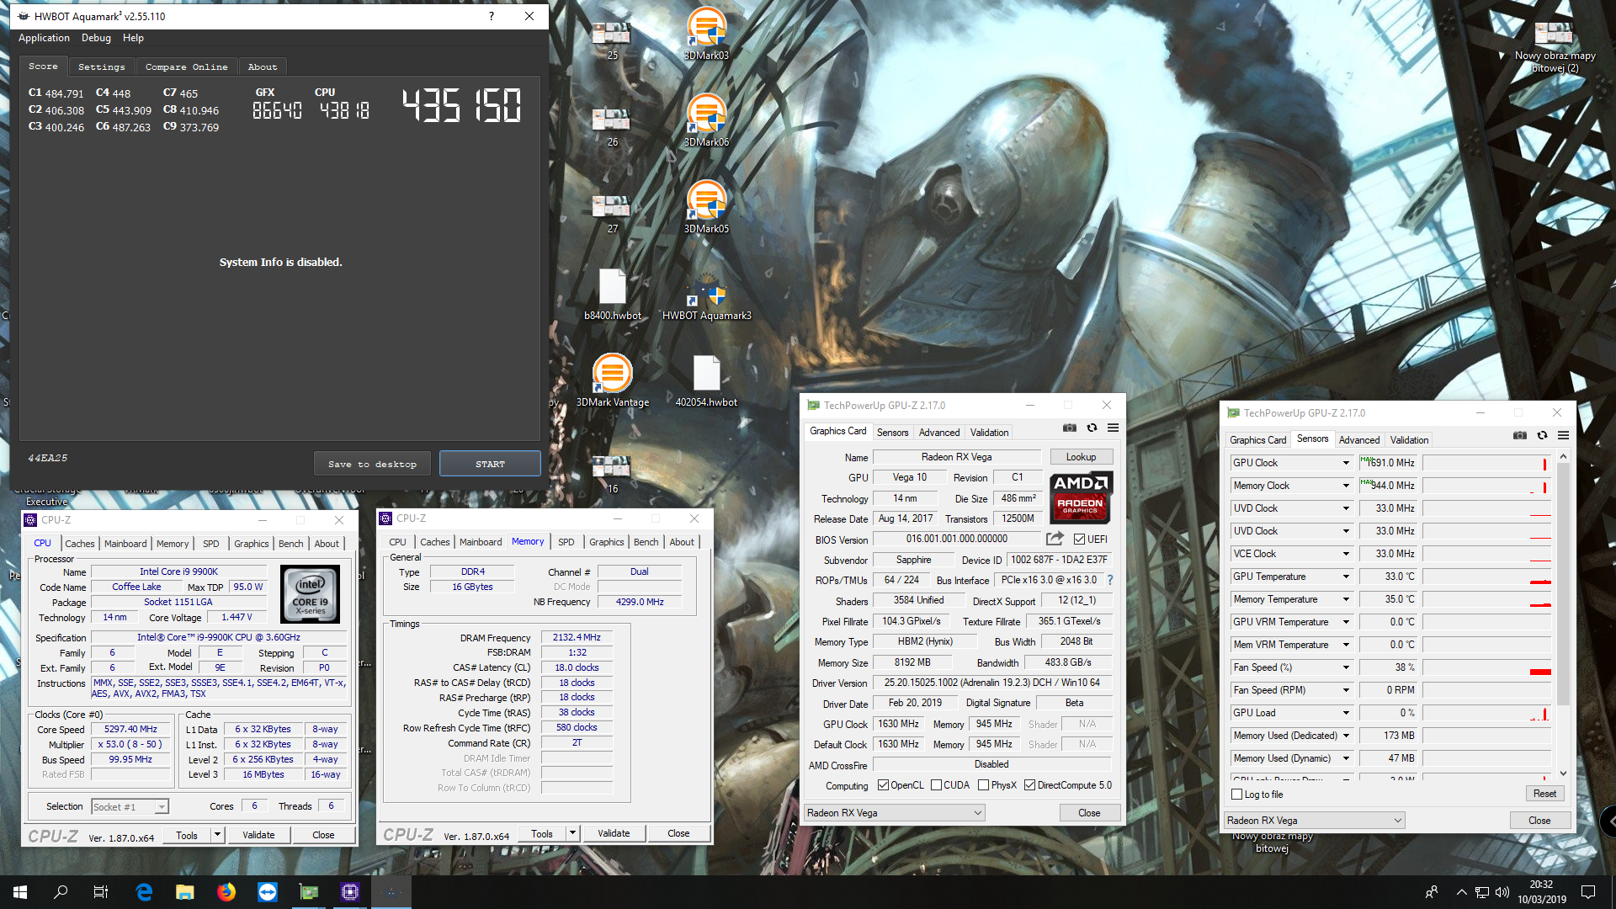This screenshot has height=909, width=1616.
Task: Select 402054.hwbot file on desktop
Action: click(706, 380)
